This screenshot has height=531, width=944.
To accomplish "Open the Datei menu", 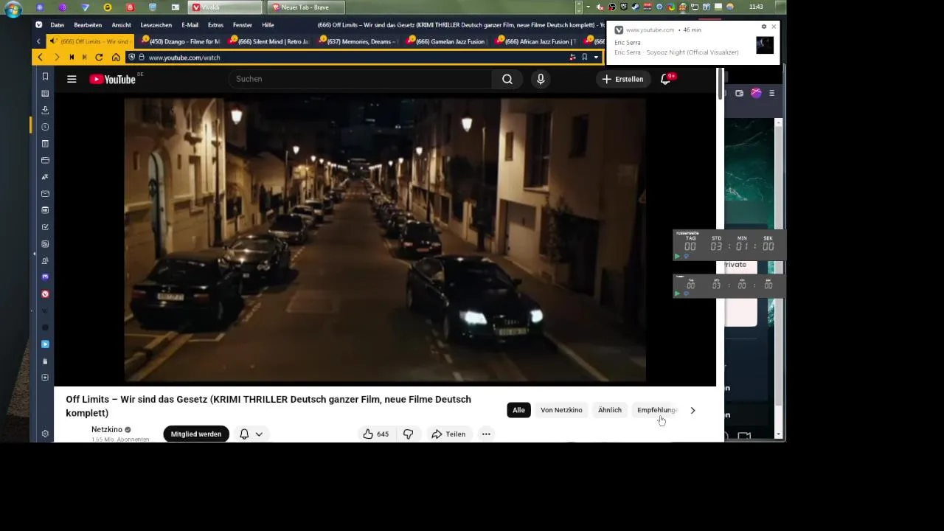I will point(58,25).
